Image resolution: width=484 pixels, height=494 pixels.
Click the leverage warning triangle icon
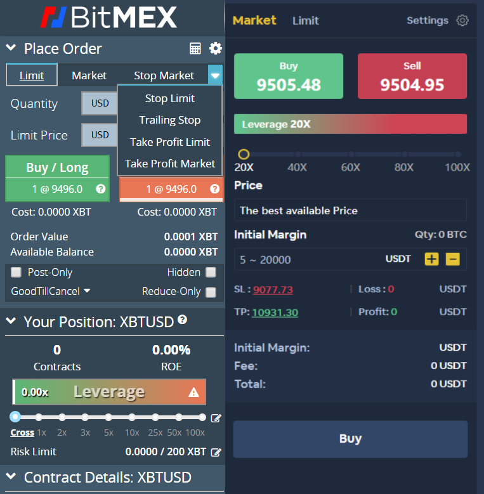(x=193, y=393)
